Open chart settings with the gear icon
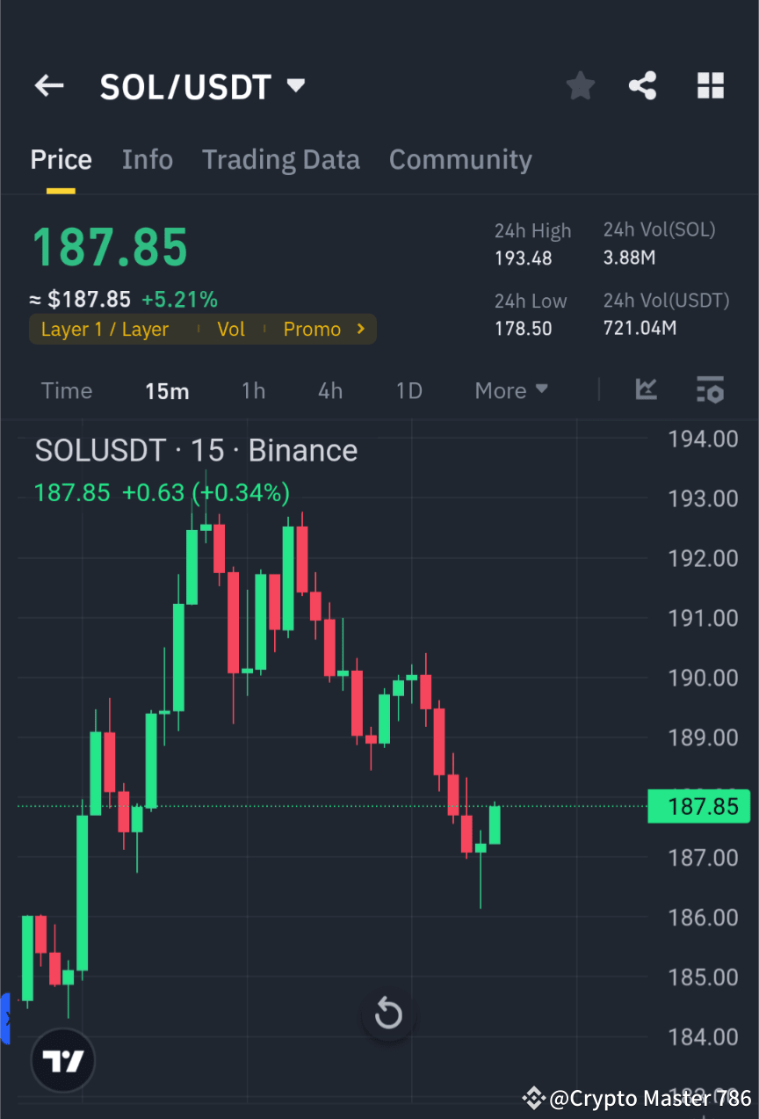The image size is (759, 1119). 710,390
